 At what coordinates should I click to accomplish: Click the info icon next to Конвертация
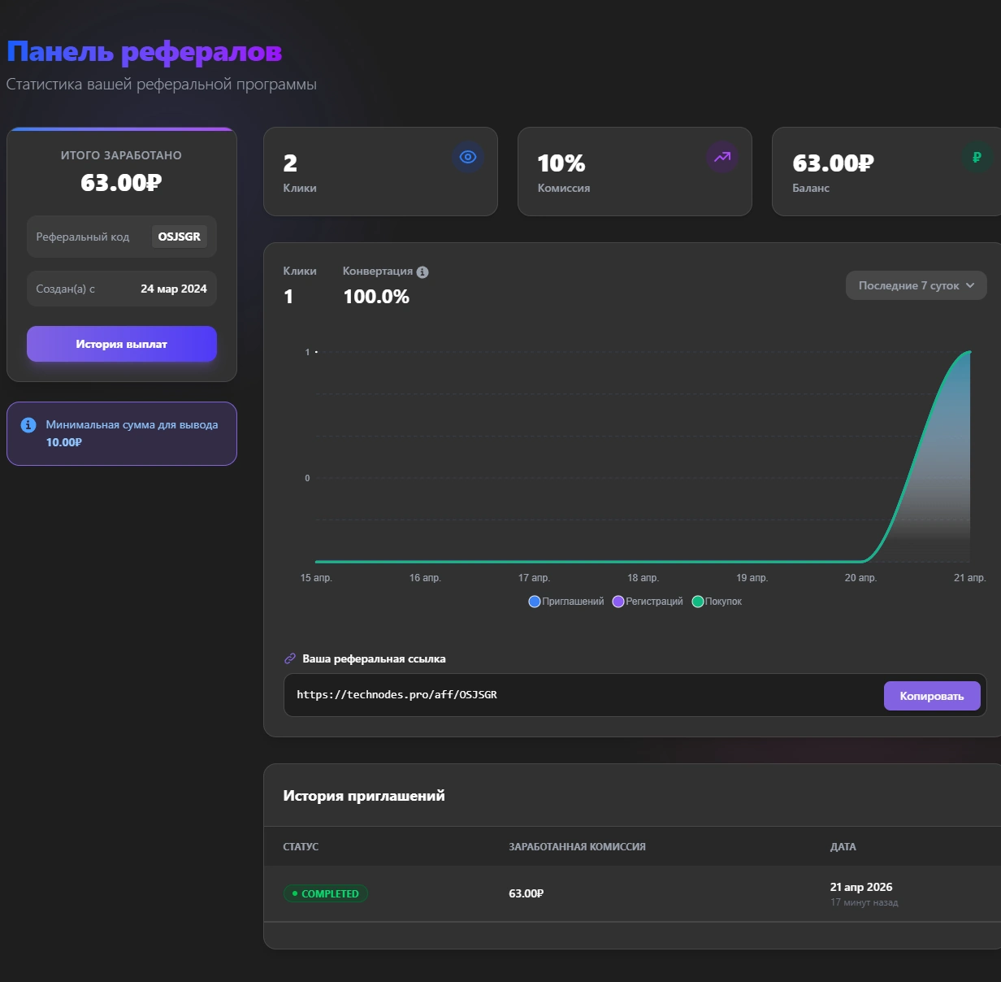click(422, 272)
